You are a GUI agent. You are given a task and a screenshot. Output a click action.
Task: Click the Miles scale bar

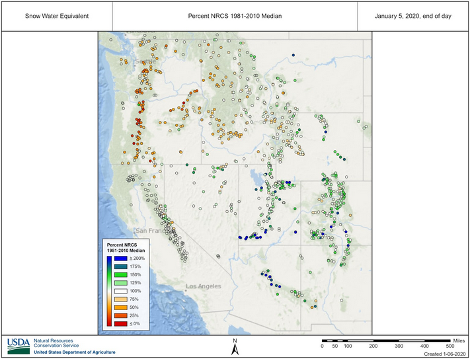[387, 341]
